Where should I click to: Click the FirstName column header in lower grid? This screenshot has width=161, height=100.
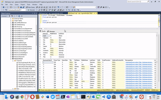77,60
